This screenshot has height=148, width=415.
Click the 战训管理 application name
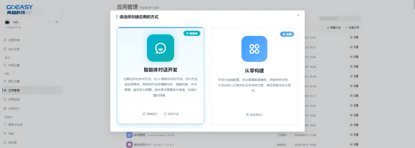point(140,135)
